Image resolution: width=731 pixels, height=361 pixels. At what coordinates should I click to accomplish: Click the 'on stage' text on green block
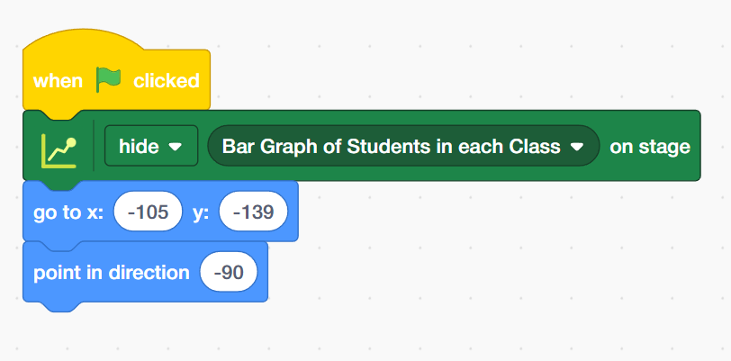(650, 147)
